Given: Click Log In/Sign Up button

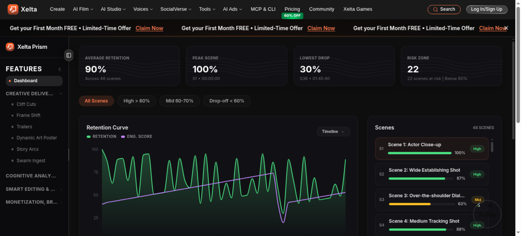Looking at the screenshot, I should [x=487, y=9].
